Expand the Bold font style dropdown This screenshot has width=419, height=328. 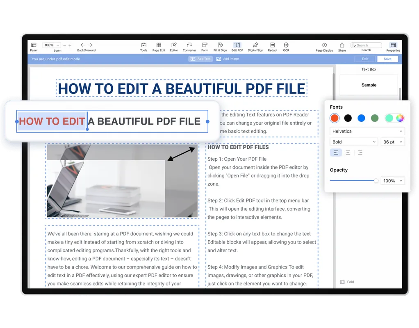[353, 141]
